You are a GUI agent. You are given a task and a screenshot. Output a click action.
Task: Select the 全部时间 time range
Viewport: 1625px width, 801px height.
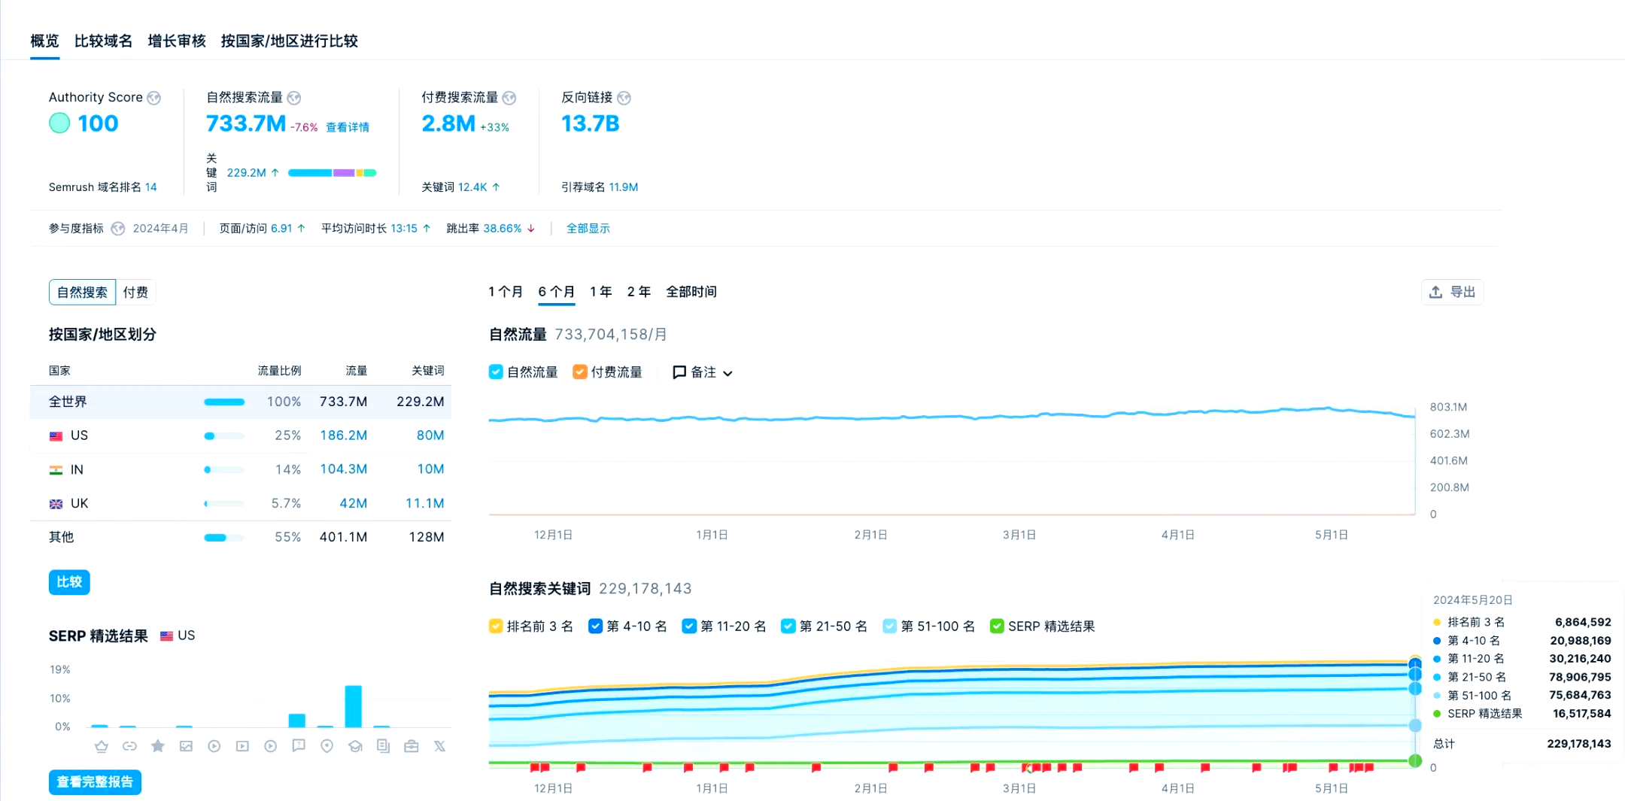coord(691,292)
